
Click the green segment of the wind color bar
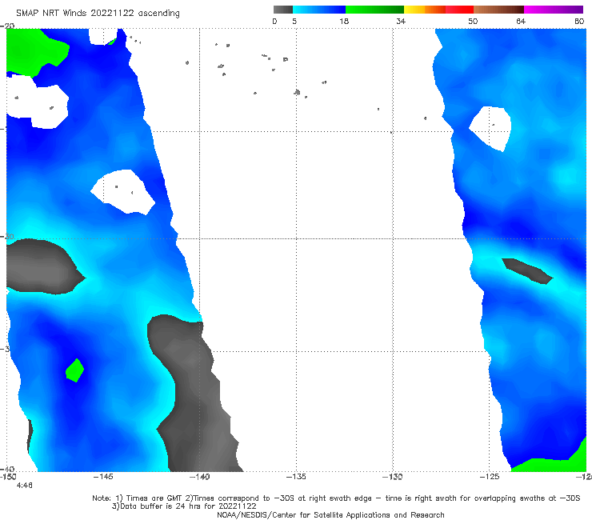pyautogui.click(x=374, y=10)
